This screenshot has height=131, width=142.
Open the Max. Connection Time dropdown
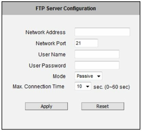coord(83,86)
